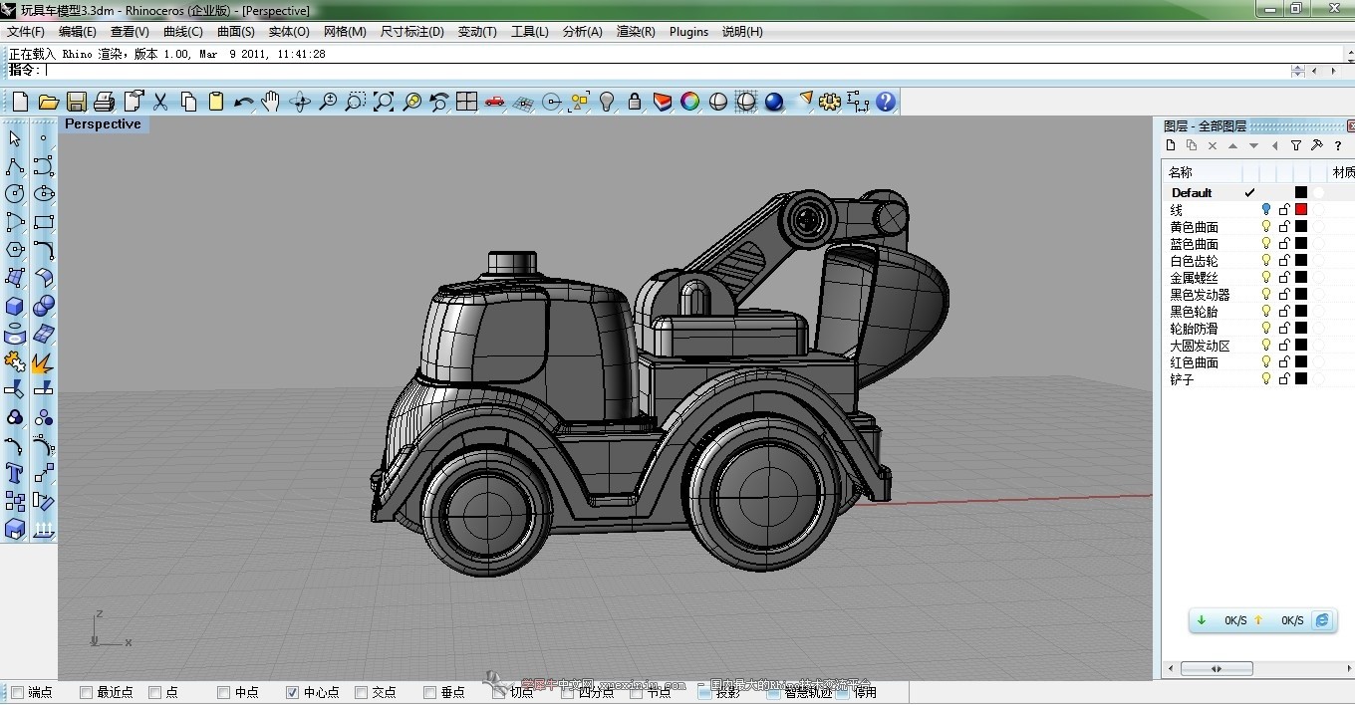The height and width of the screenshot is (705, 1355).
Task: Toggle visibility bulb of 线 layer
Action: click(1266, 210)
